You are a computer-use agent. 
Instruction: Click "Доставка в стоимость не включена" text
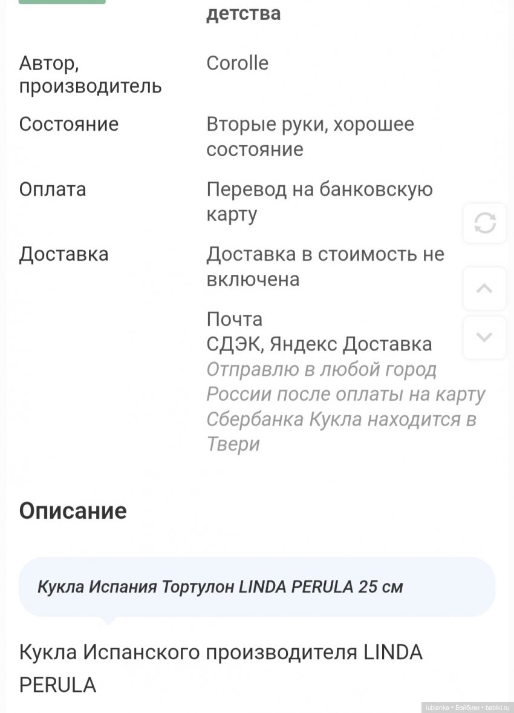pos(325,267)
